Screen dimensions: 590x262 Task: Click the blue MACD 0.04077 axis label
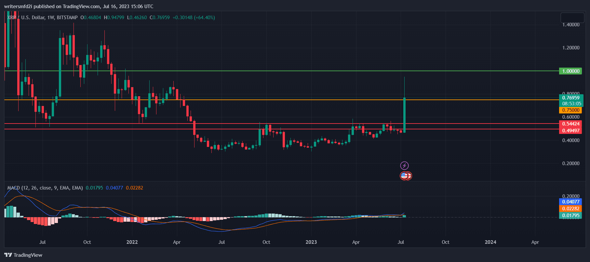click(570, 202)
